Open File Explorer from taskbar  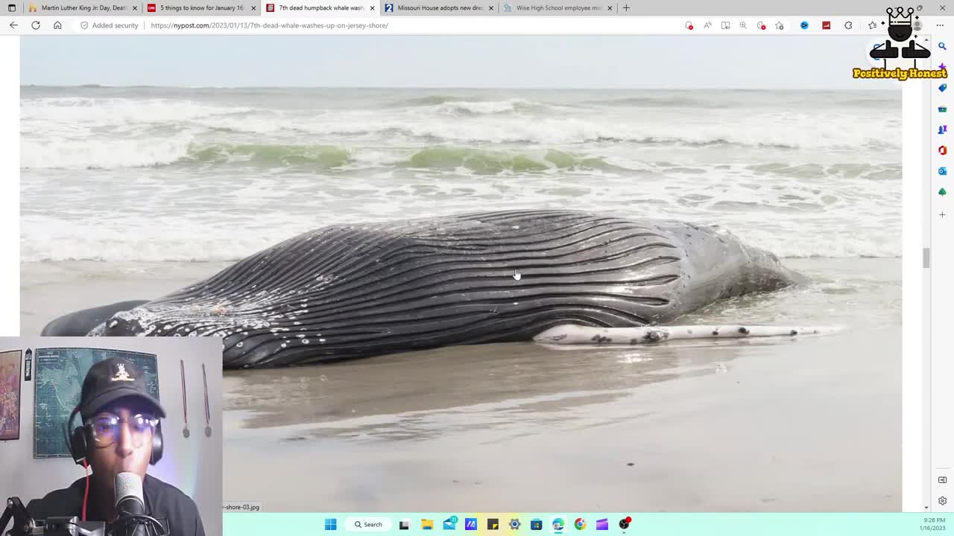pos(427,524)
